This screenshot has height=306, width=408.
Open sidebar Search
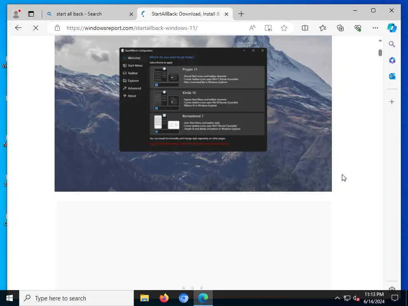(392, 44)
